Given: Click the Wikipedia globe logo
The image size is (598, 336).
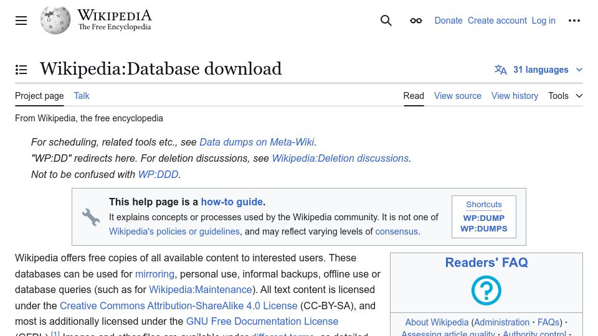Looking at the screenshot, I should [x=55, y=20].
